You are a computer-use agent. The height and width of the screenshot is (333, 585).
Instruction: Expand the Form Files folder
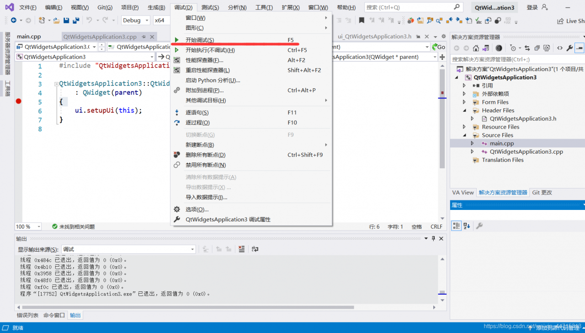[x=464, y=102]
